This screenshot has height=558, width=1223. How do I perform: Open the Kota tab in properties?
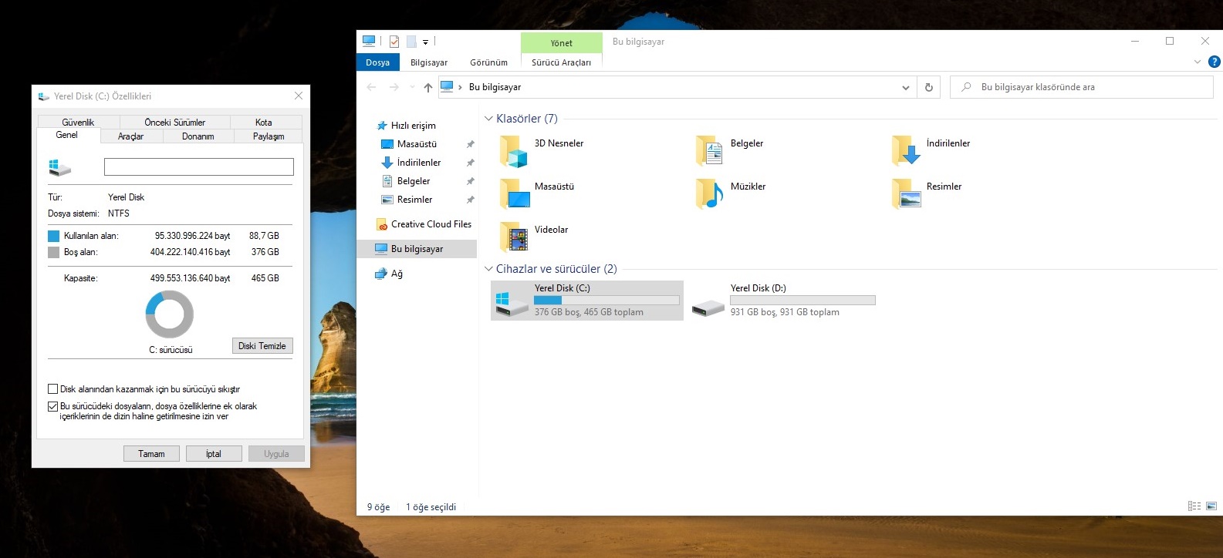[x=264, y=122]
